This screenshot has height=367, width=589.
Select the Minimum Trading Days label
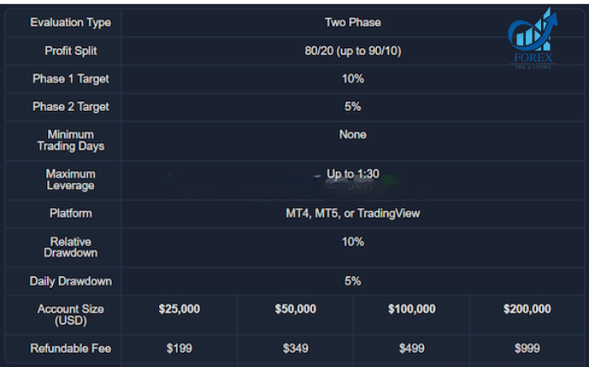pyautogui.click(x=71, y=140)
